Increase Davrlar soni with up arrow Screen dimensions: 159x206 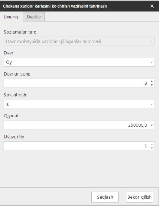[152, 81]
